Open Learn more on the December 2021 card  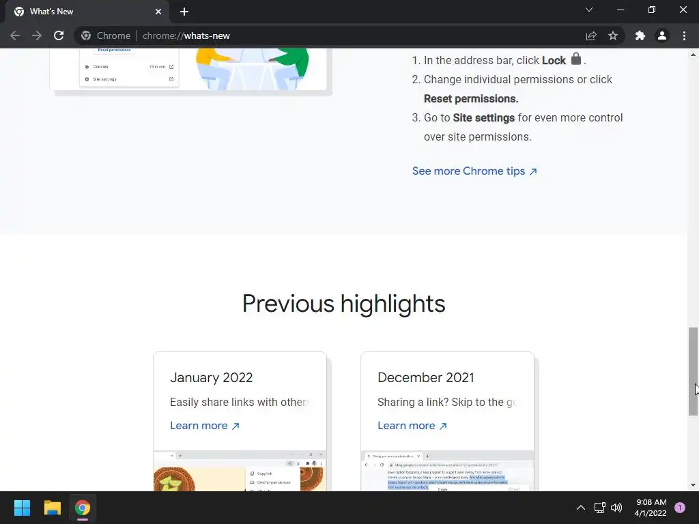click(x=412, y=426)
